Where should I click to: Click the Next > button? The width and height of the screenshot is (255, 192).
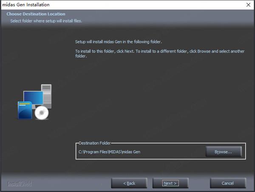click(x=170, y=183)
